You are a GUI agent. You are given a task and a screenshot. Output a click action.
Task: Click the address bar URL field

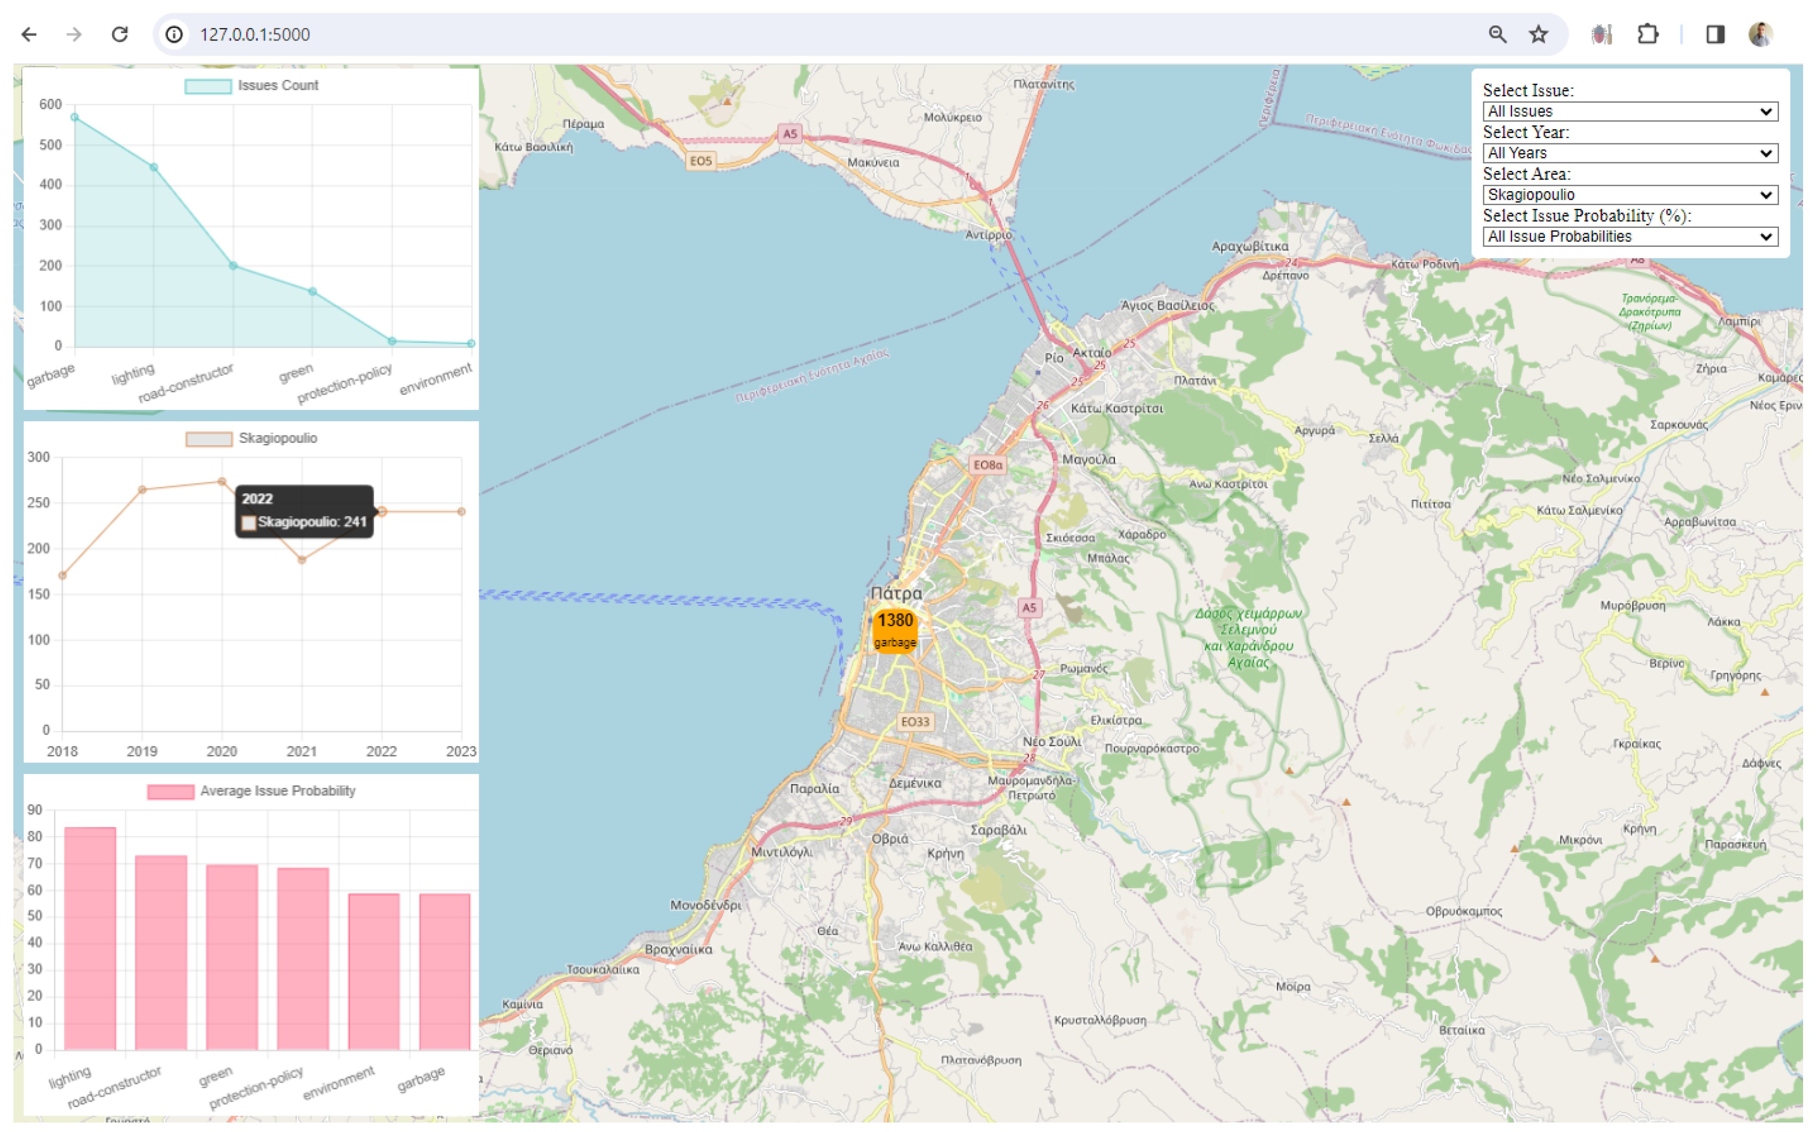pyautogui.click(x=749, y=35)
